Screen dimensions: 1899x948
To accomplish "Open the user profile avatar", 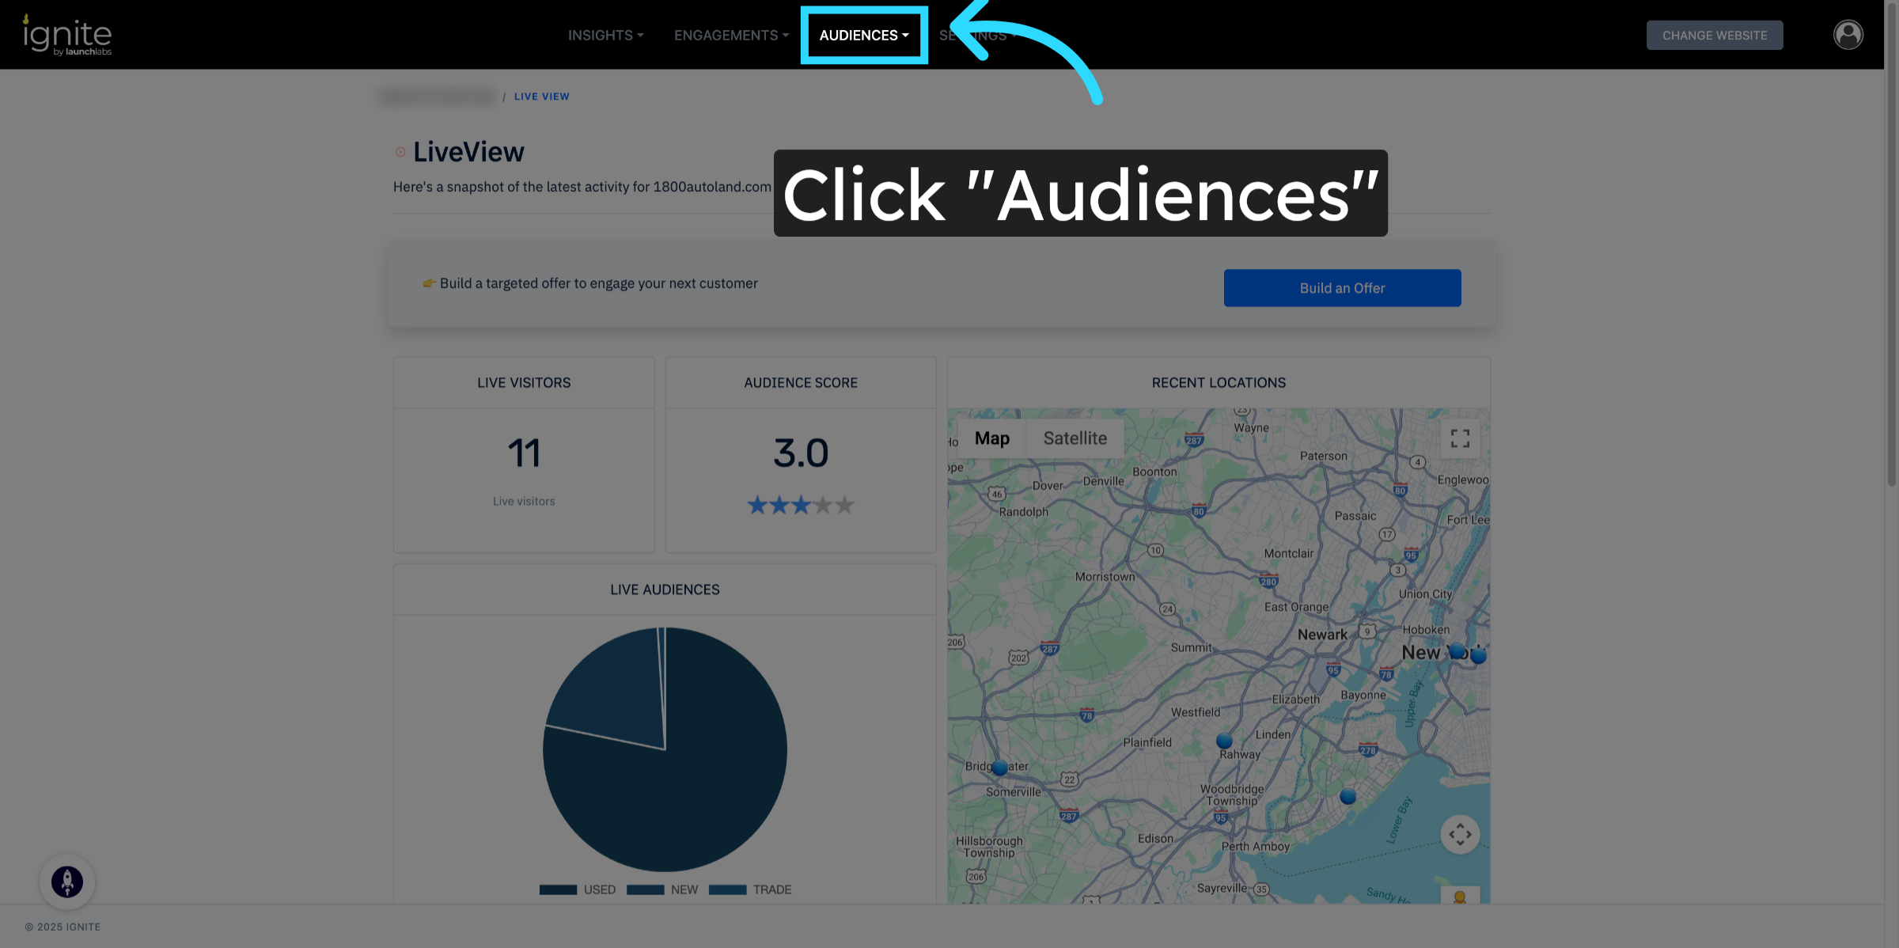I will coord(1848,35).
